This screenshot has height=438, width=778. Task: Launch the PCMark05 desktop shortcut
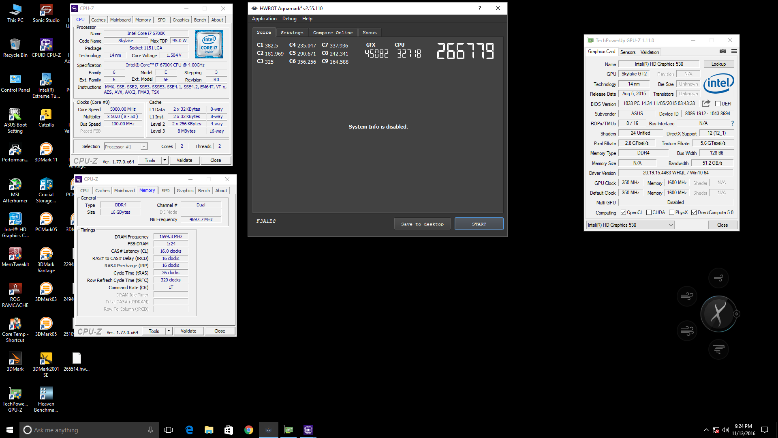(x=46, y=222)
